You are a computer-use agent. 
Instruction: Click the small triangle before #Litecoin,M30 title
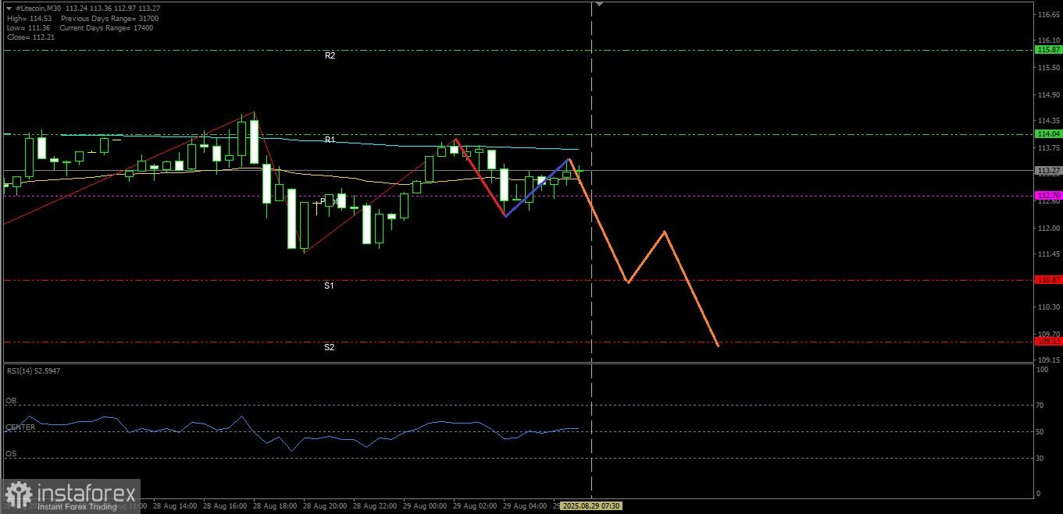pos(9,7)
